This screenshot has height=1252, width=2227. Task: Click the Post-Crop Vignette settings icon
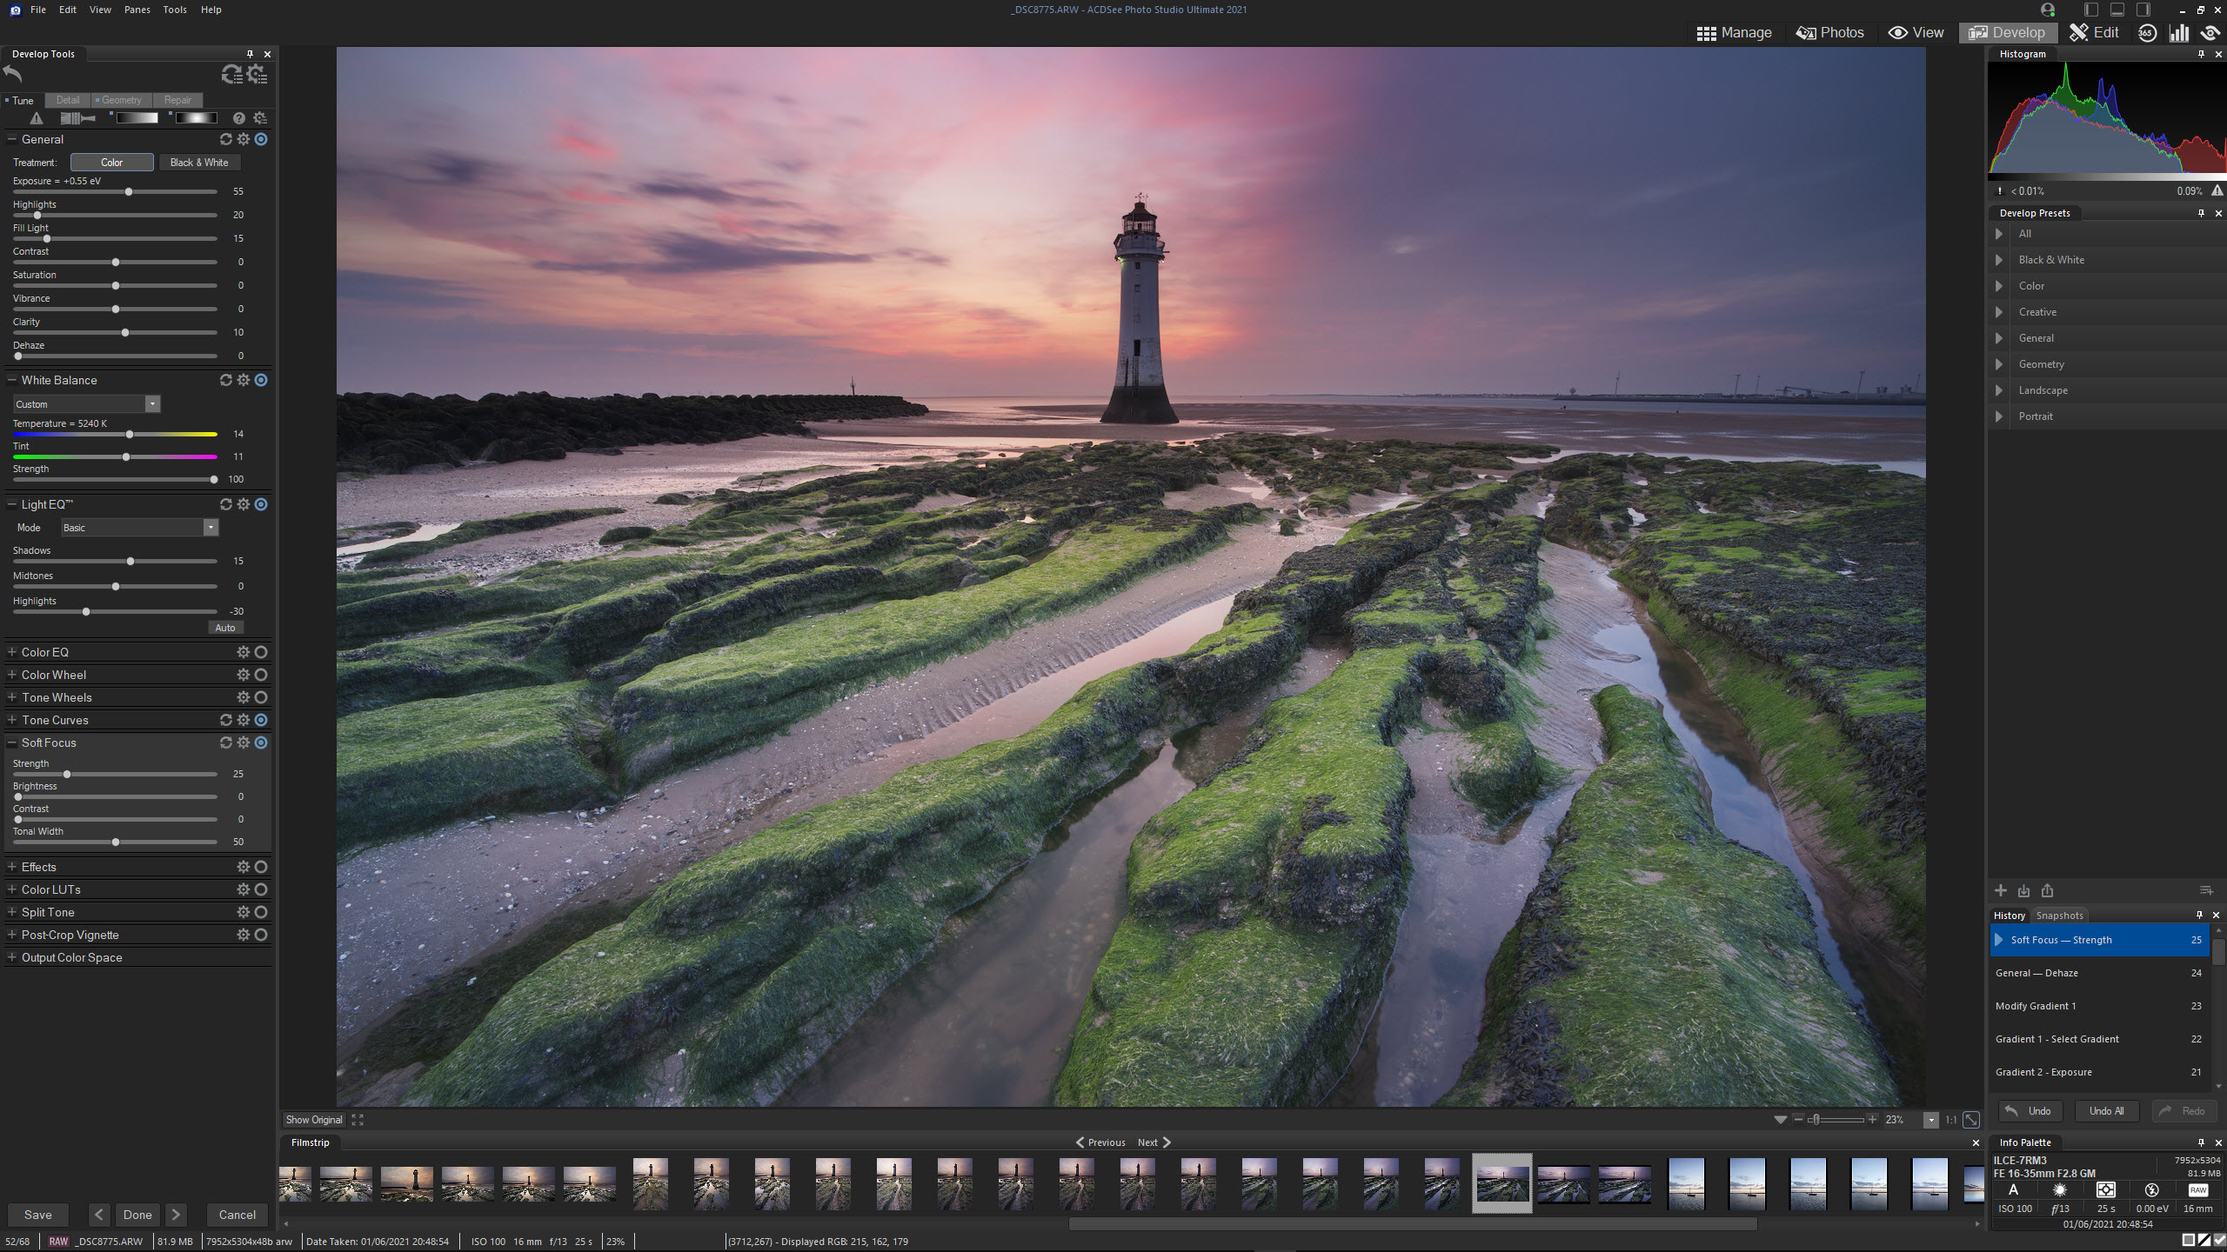tap(244, 934)
